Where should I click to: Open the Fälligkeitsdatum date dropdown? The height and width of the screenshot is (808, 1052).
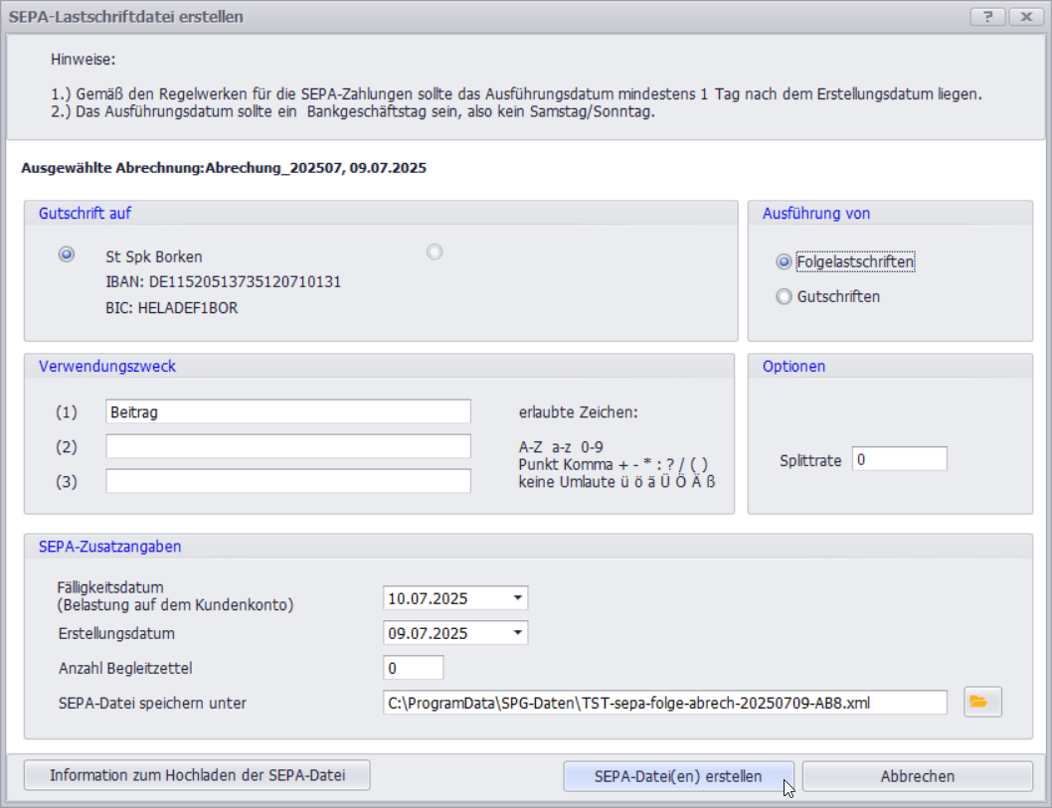tap(517, 598)
